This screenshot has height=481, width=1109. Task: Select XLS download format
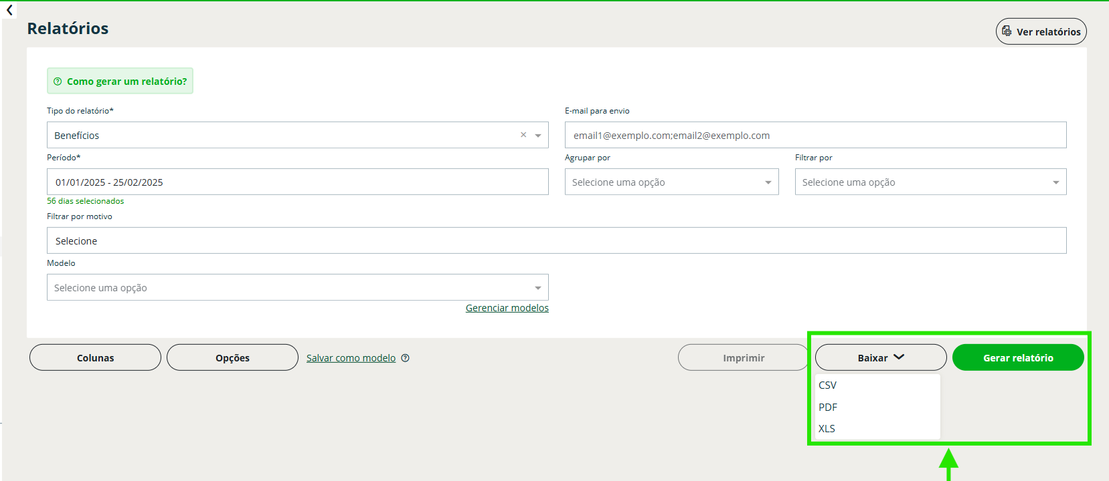(827, 429)
